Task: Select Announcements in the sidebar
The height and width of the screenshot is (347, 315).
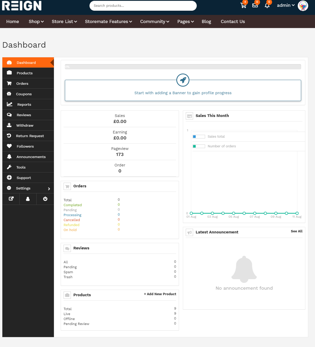Action: pos(28,157)
